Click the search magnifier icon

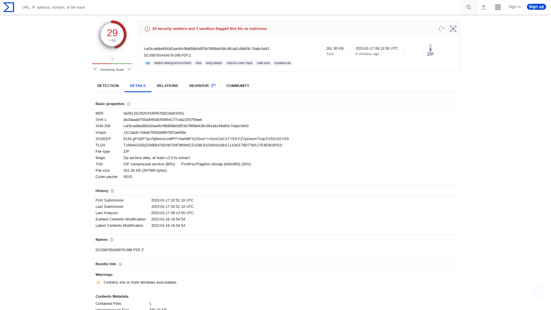[x=469, y=7]
